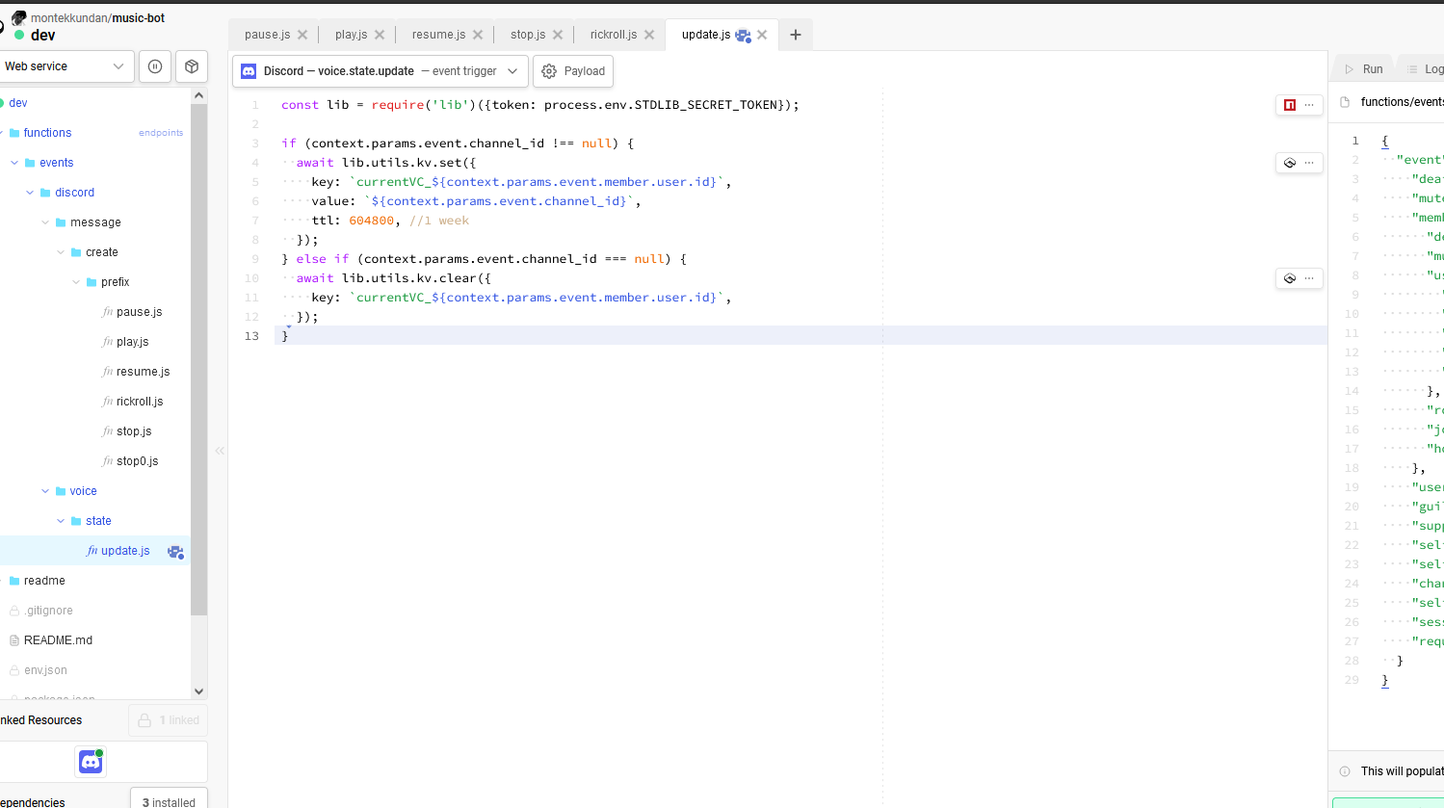This screenshot has width=1444, height=808.
Task: Open .gitignore in the file tree
Action: [48, 611]
